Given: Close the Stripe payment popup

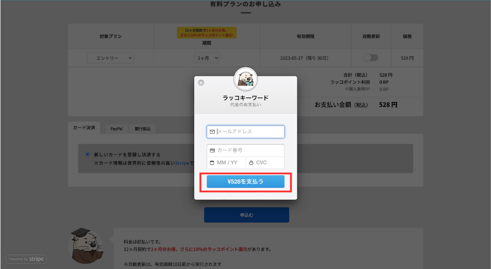Looking at the screenshot, I should coord(201,82).
